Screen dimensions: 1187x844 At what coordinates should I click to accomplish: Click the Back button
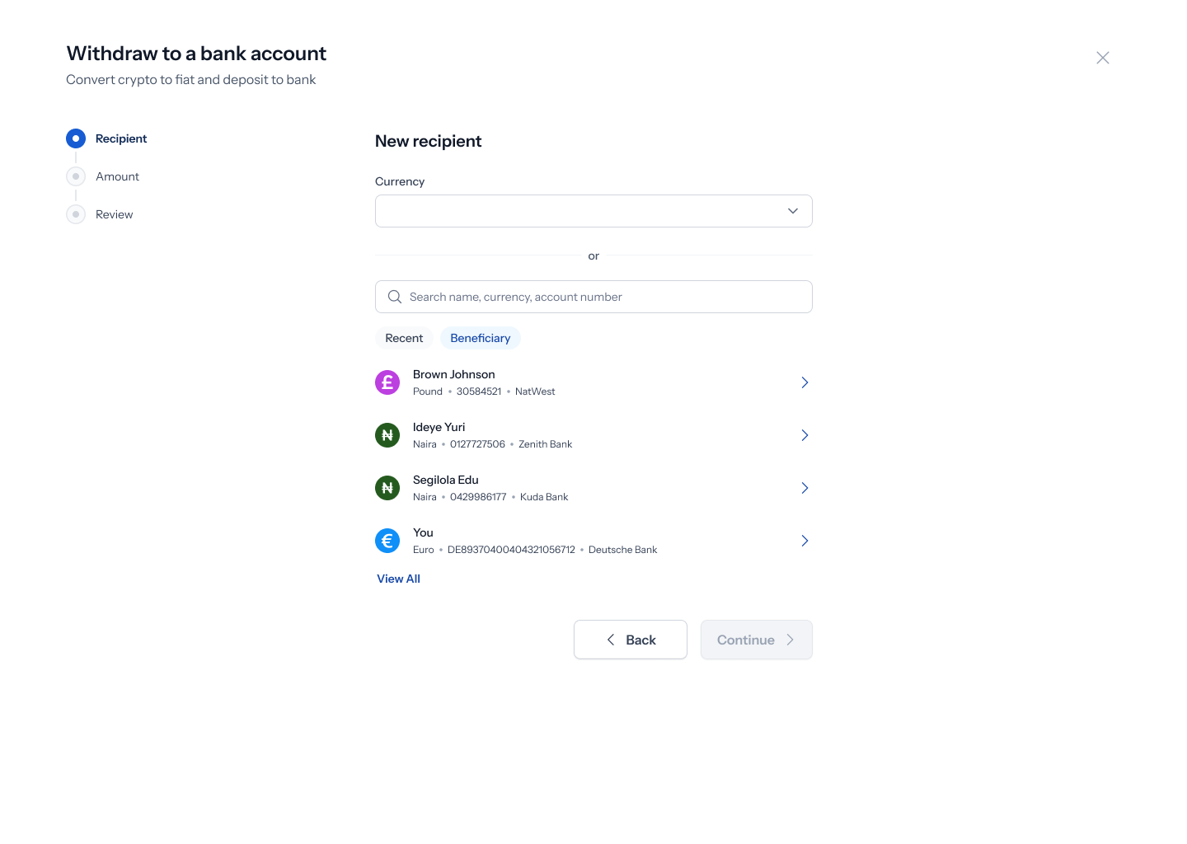pyautogui.click(x=631, y=640)
